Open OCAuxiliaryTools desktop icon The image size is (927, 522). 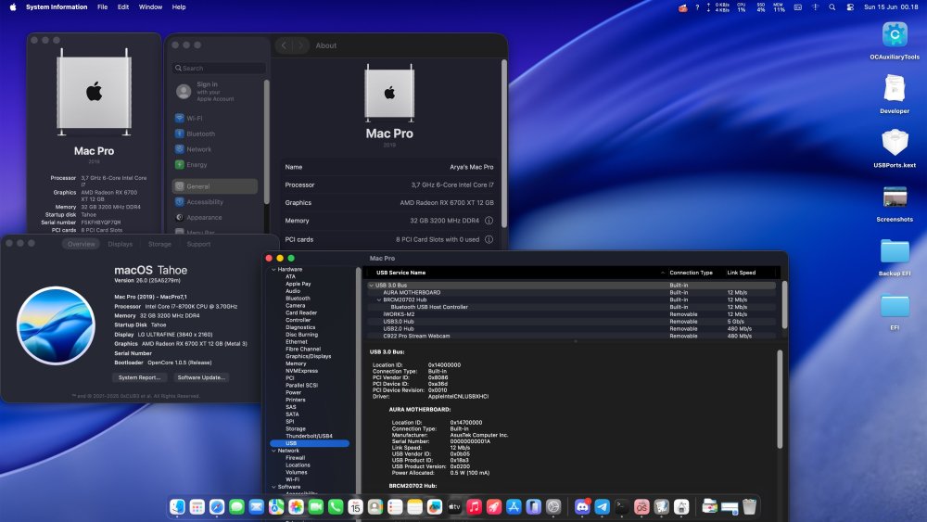point(895,40)
